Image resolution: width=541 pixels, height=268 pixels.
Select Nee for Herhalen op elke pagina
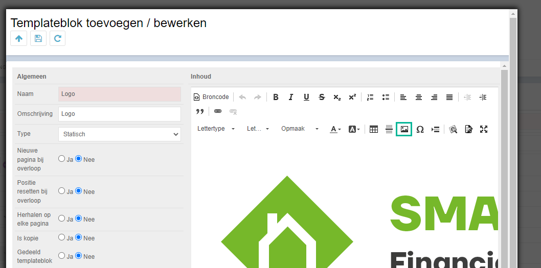pyautogui.click(x=79, y=218)
